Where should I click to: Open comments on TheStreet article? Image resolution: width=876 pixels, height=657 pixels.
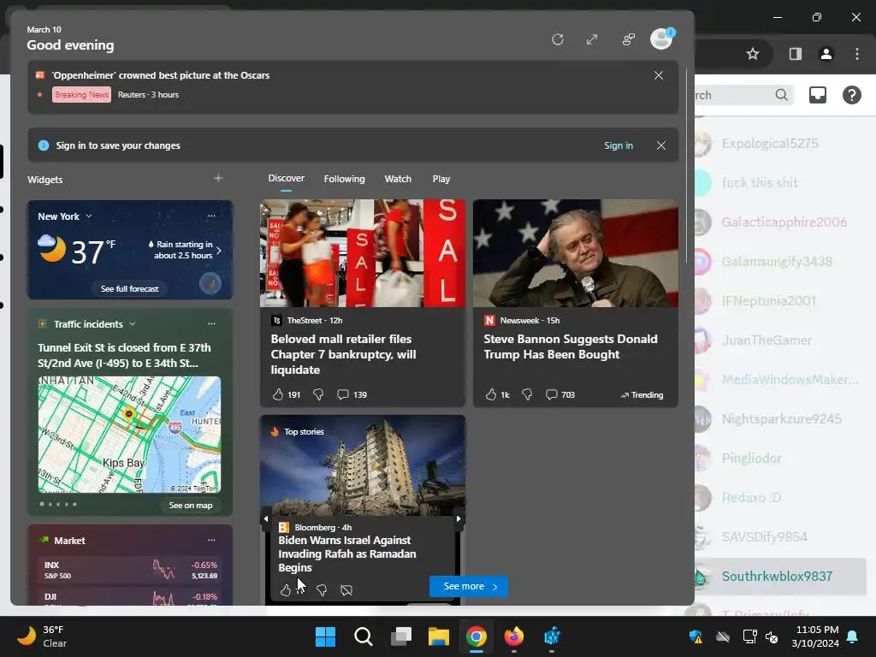tap(352, 394)
